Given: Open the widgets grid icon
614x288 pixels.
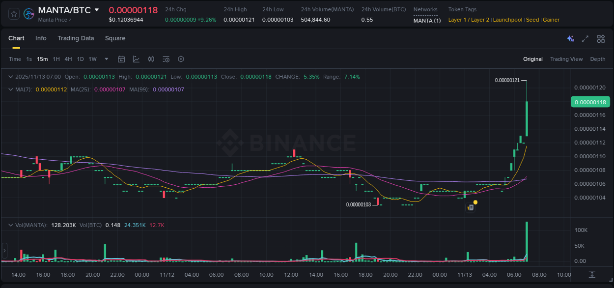Looking at the screenshot, I should coord(601,38).
